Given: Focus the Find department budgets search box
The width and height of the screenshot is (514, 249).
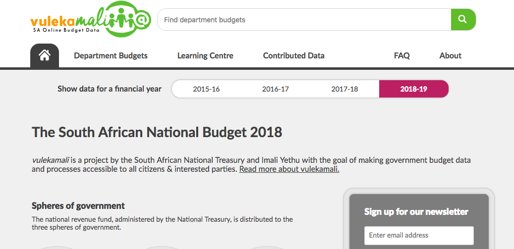Looking at the screenshot, I should (x=304, y=20).
